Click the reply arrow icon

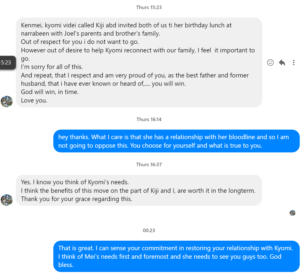tap(282, 62)
